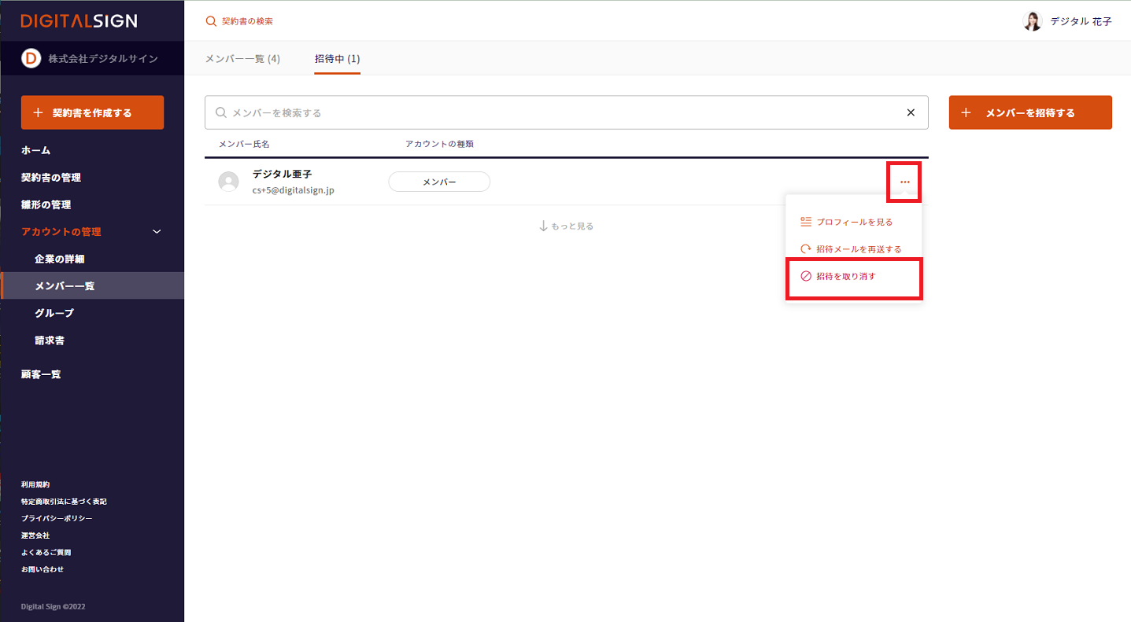Choose プロフィールを見る from the menu
This screenshot has width=1131, height=622.
tap(854, 223)
